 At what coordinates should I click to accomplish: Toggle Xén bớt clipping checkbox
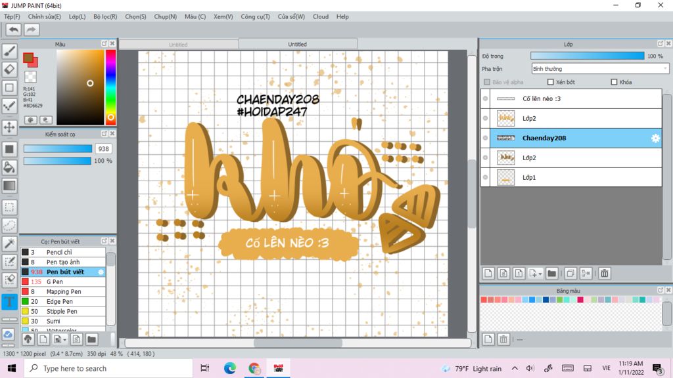pyautogui.click(x=550, y=82)
